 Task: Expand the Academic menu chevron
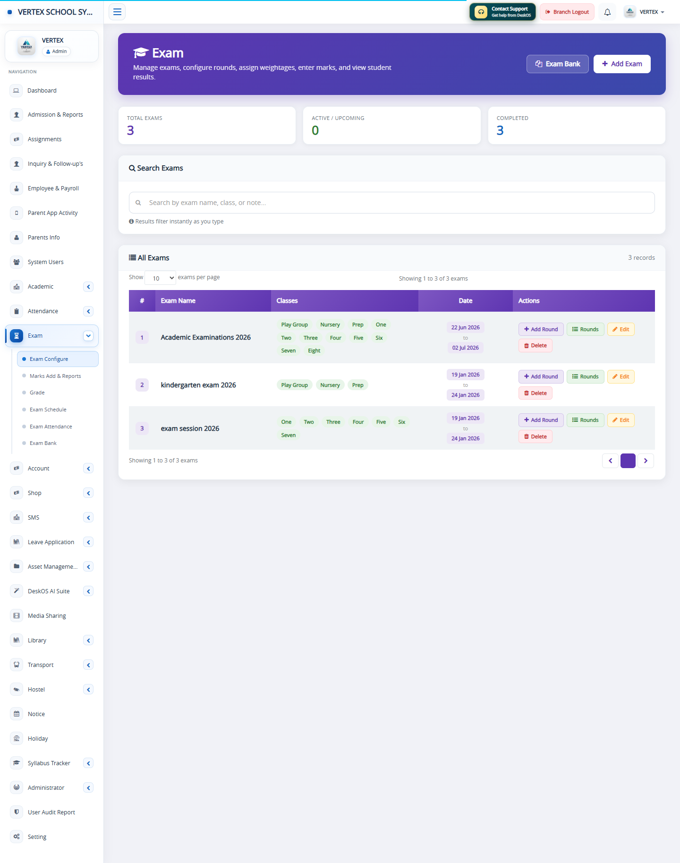pos(88,287)
